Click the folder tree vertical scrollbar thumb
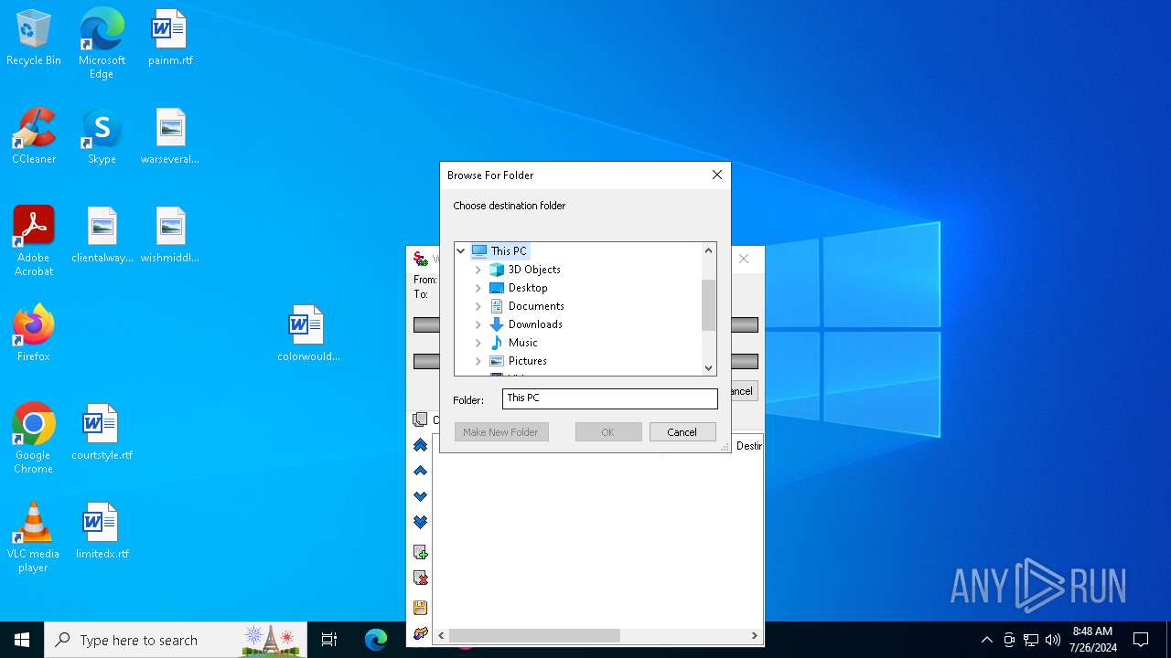Screen dimensions: 1171x658 tap(708, 305)
